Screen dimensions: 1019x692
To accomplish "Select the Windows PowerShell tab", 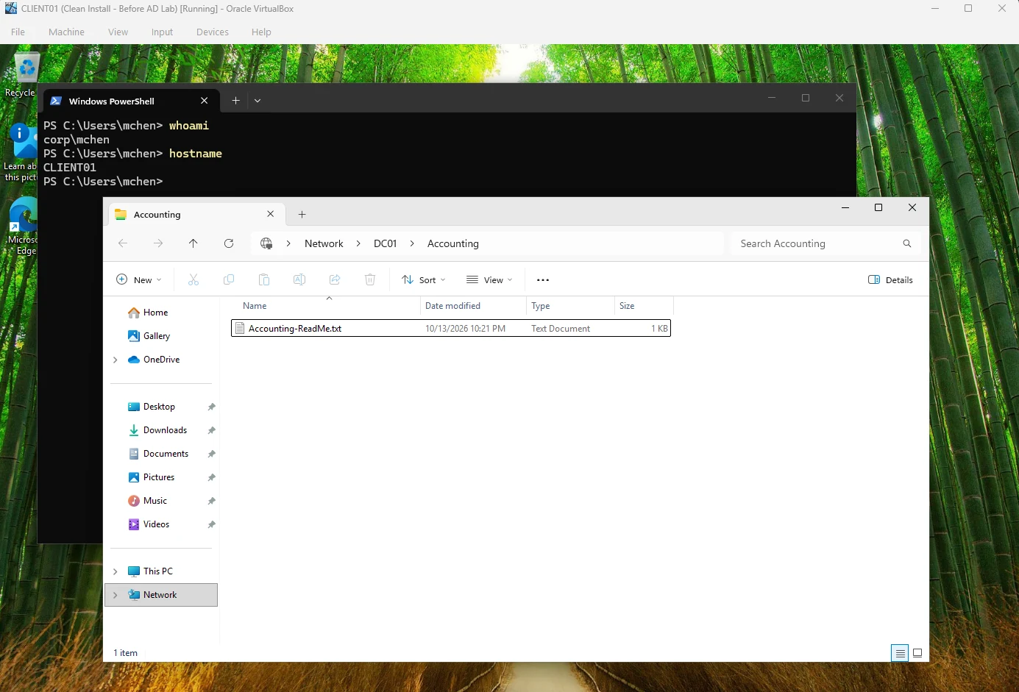I will 129,101.
